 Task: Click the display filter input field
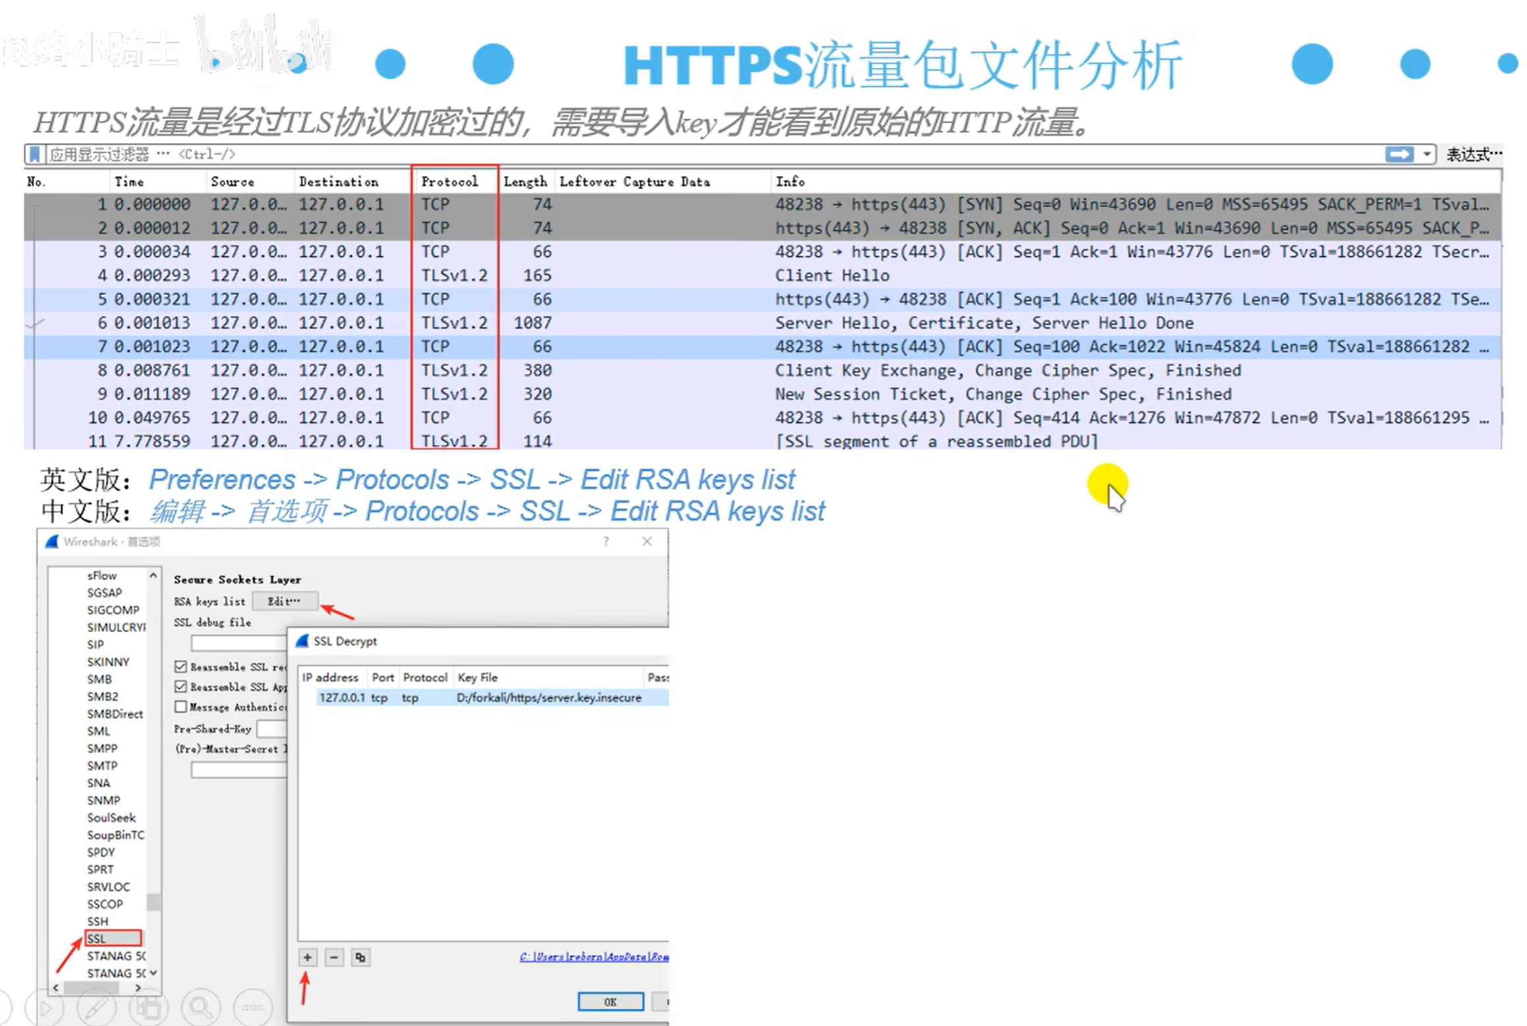point(659,154)
